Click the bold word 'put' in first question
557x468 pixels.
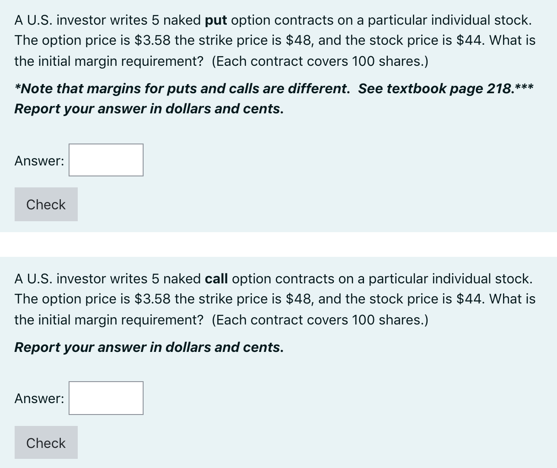pyautogui.click(x=216, y=21)
